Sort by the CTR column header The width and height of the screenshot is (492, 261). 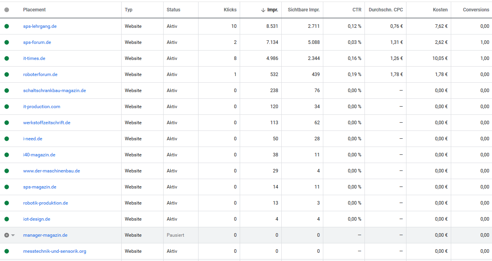pyautogui.click(x=357, y=10)
